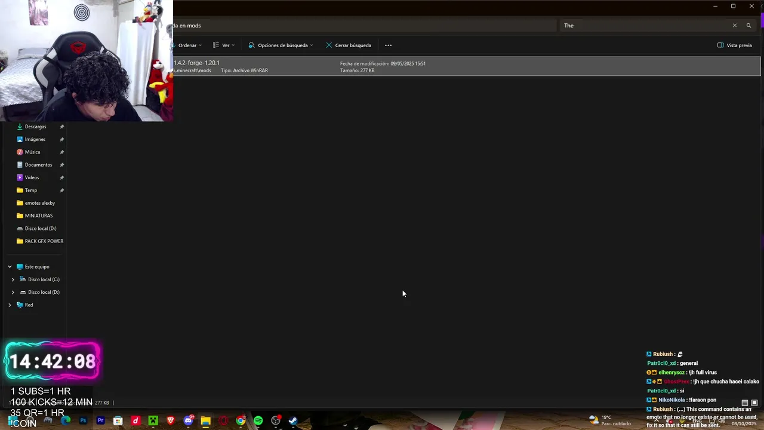Select the MINIATURAS folder
Viewport: 764px width, 430px height.
38,216
